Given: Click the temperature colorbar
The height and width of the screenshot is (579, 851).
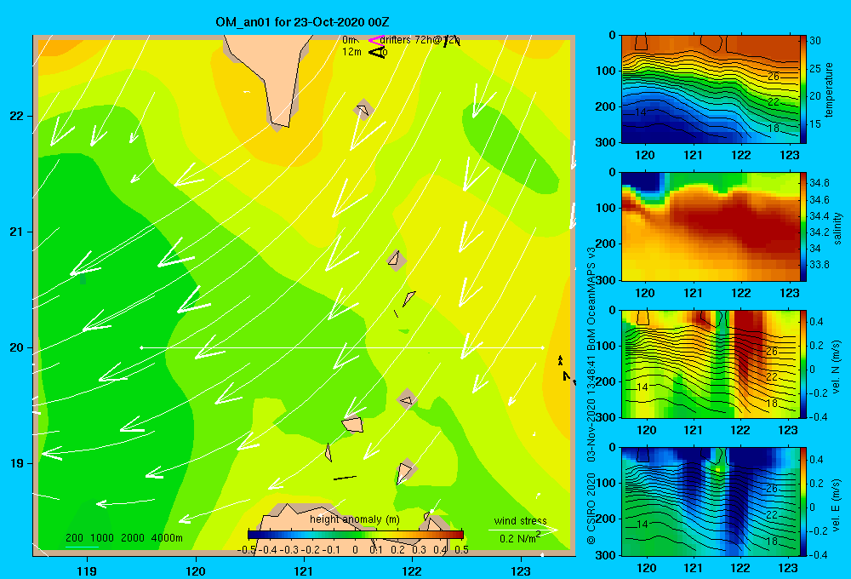Looking at the screenshot, I should [803, 89].
